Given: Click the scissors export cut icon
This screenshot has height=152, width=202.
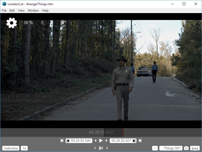Looking at the screenshot, I should (101, 148).
